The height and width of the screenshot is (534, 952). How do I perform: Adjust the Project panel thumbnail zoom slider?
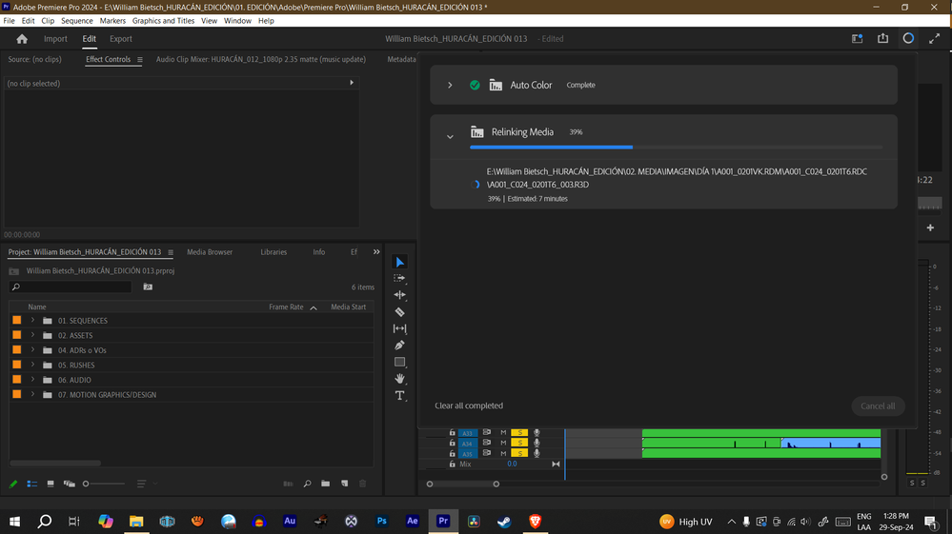tap(86, 484)
